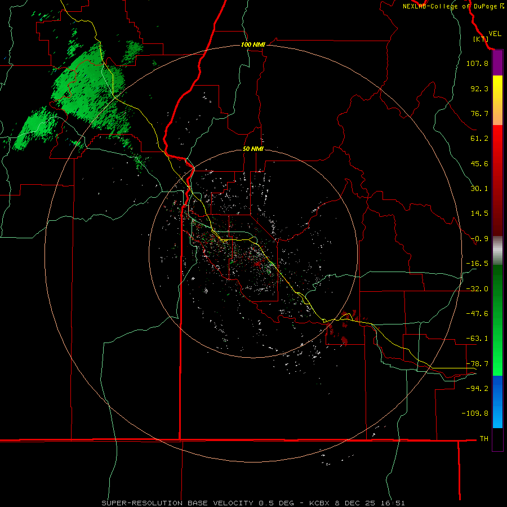Select the 61.2 legend value
This screenshot has width=507, height=507.
coord(479,139)
